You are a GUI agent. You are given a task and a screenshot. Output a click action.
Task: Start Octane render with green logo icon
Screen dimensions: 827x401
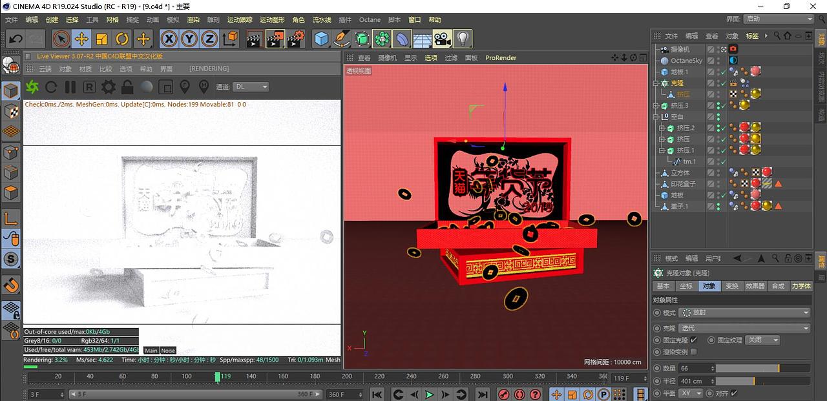32,87
